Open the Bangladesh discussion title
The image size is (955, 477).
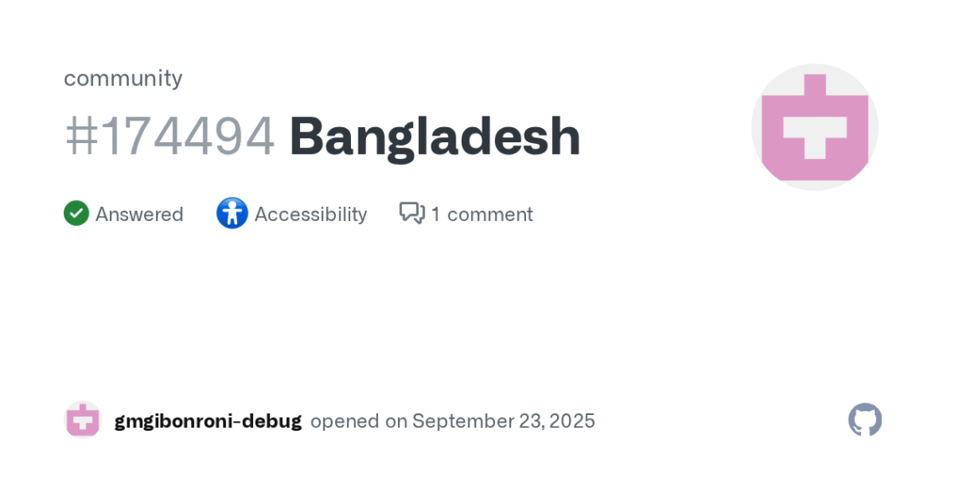435,137
